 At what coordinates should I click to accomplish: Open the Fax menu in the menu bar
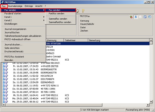pos(4,6)
